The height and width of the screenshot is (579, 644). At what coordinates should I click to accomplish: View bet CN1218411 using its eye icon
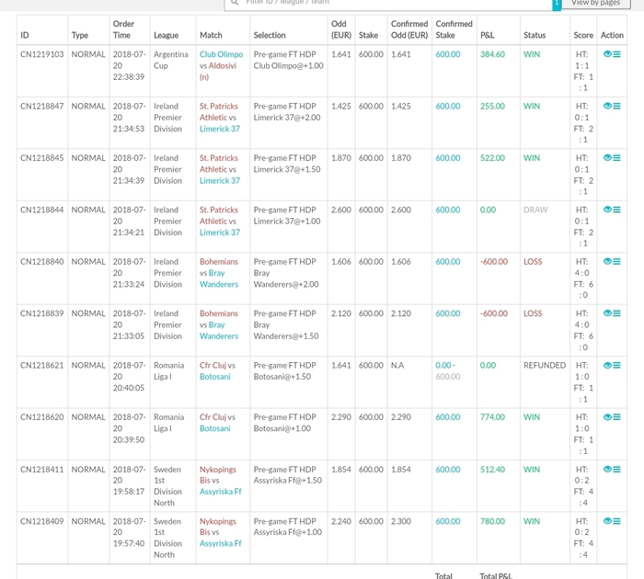click(607, 469)
